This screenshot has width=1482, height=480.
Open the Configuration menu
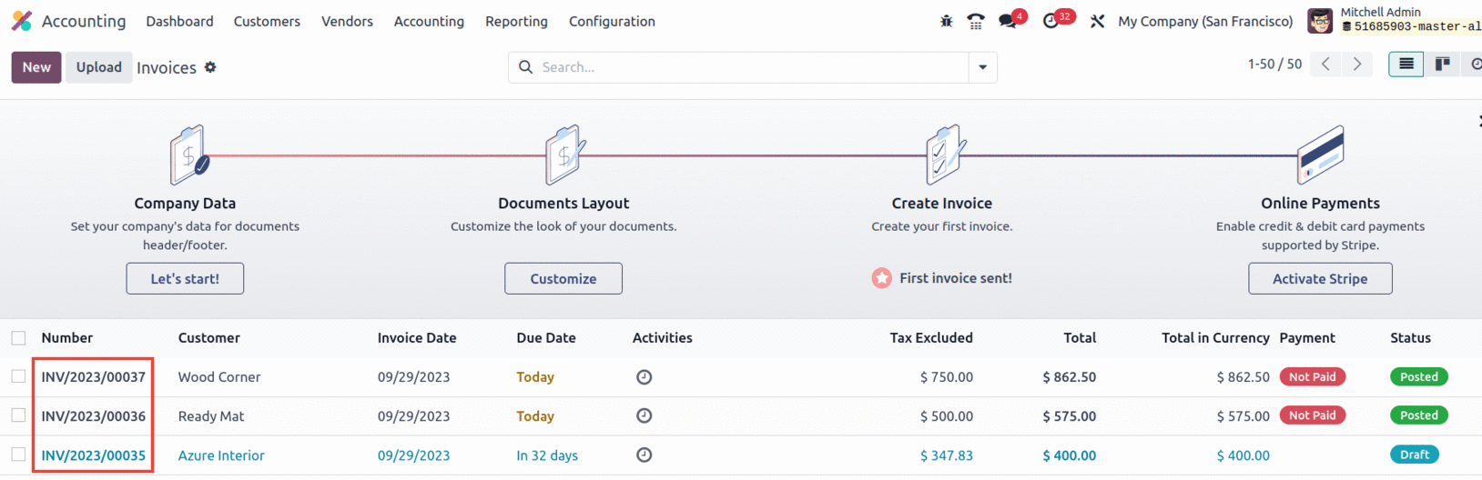point(612,21)
